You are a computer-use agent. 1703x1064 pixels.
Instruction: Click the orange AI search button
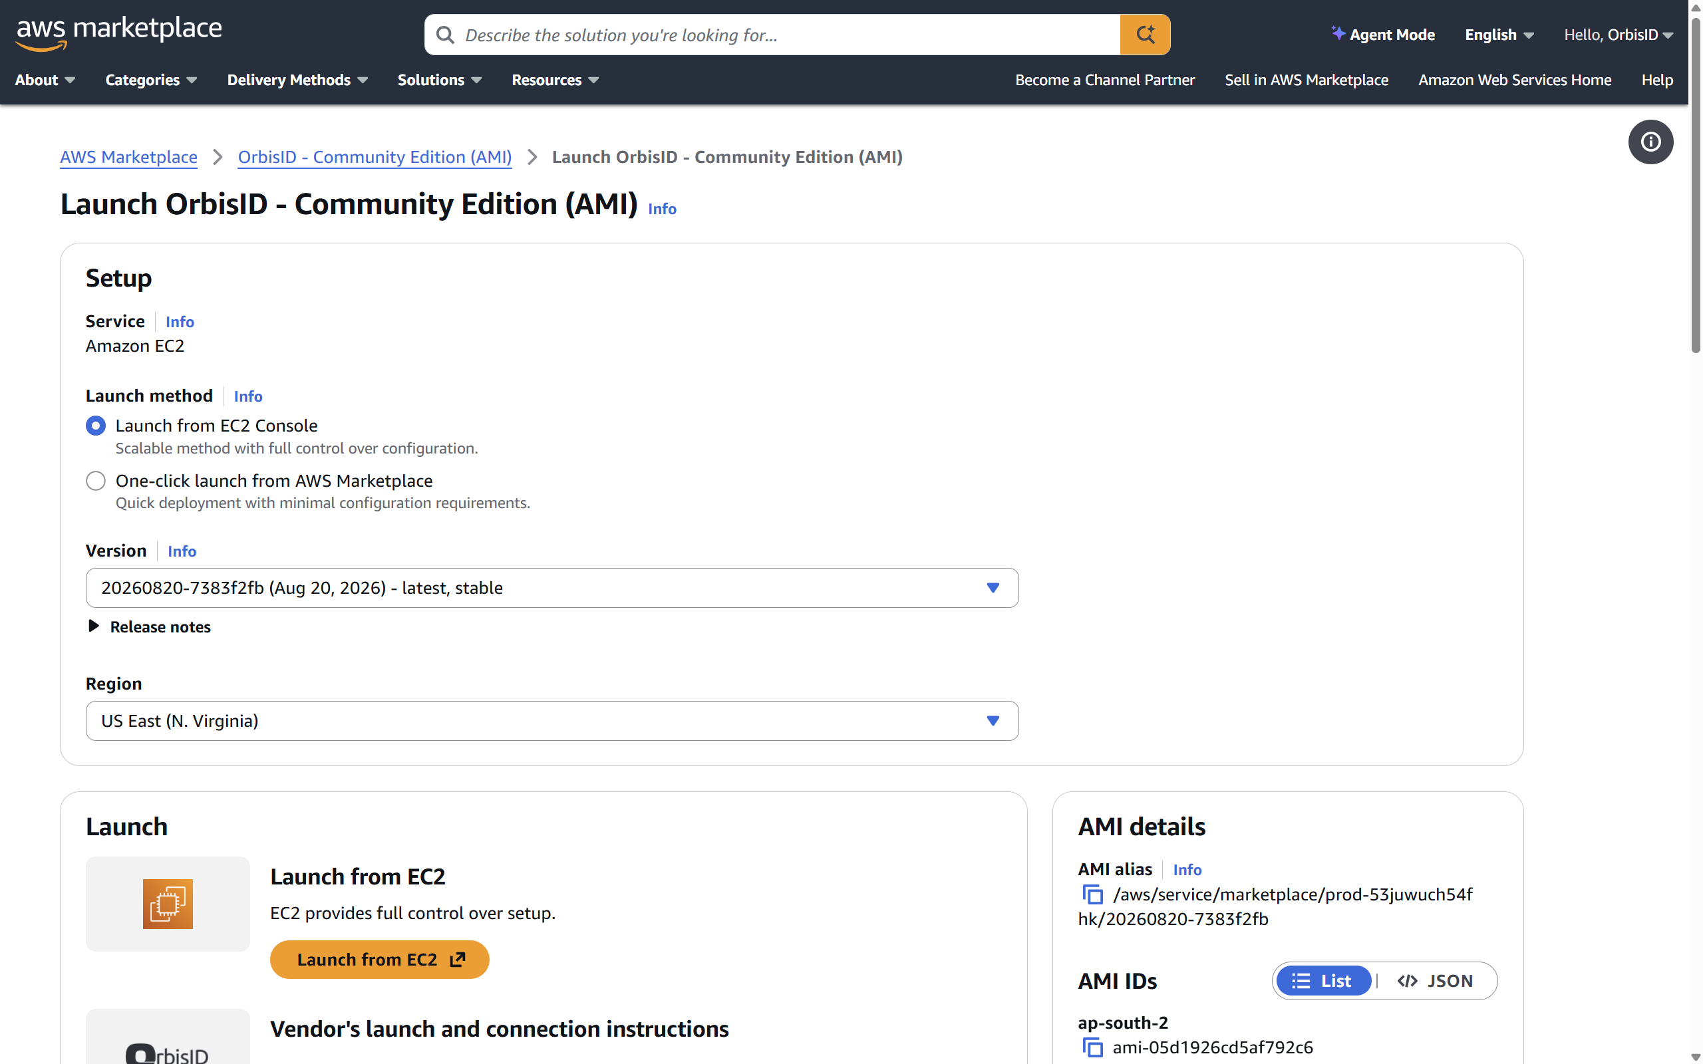click(x=1145, y=35)
